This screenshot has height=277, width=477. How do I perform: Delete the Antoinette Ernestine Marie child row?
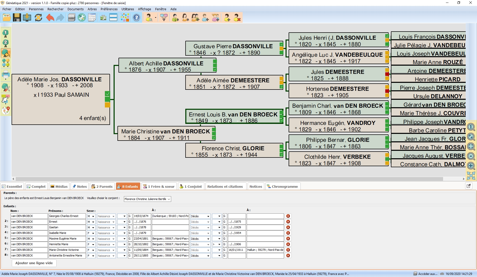tap(288, 256)
